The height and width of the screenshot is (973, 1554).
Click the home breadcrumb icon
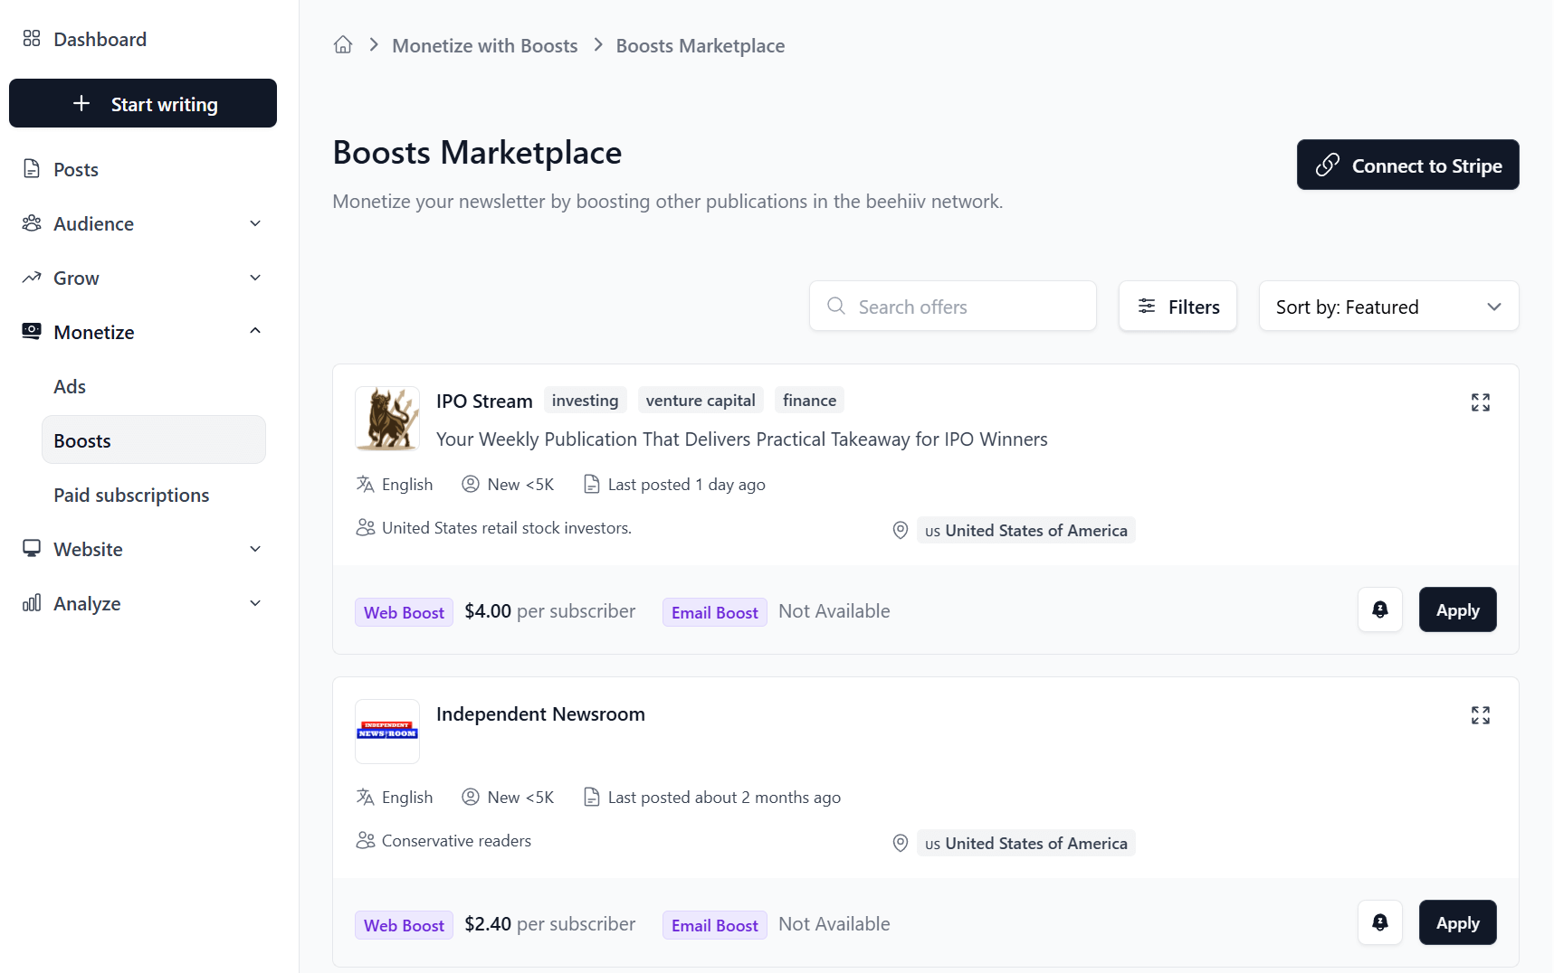click(343, 44)
